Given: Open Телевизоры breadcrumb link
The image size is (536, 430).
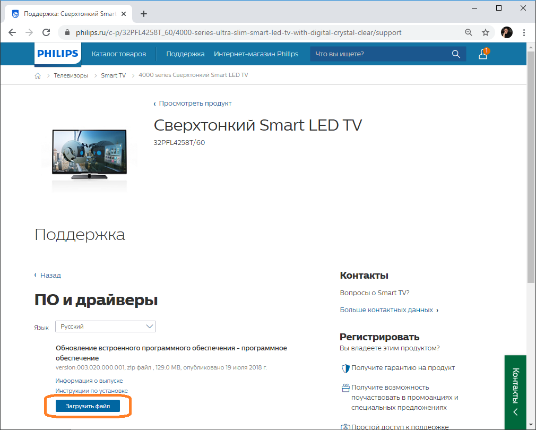Looking at the screenshot, I should [x=71, y=75].
